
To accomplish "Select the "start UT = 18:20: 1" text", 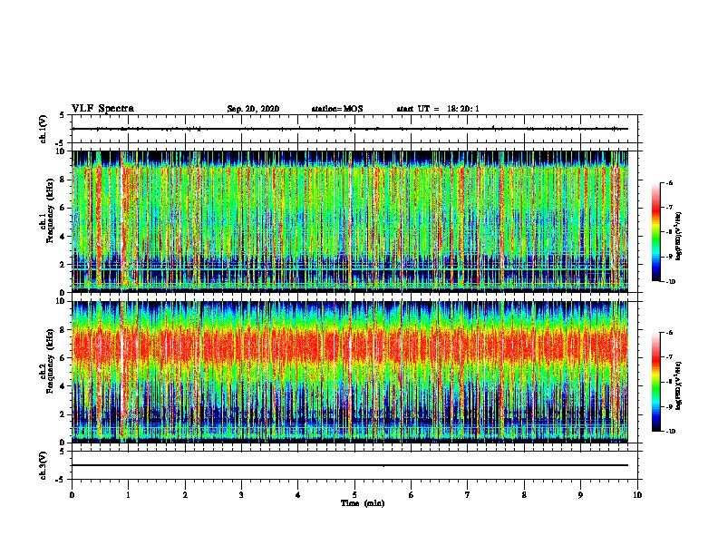I will point(438,109).
